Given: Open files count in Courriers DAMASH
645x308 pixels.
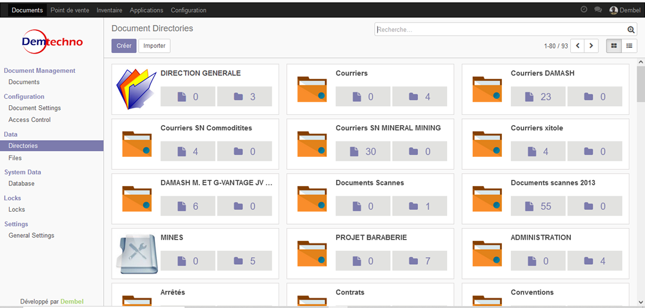Looking at the screenshot, I should [x=539, y=97].
